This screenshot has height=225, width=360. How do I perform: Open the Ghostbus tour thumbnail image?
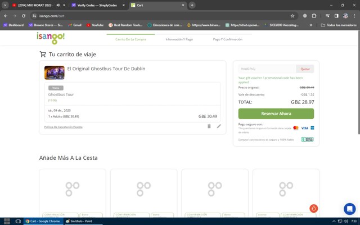(55, 73)
